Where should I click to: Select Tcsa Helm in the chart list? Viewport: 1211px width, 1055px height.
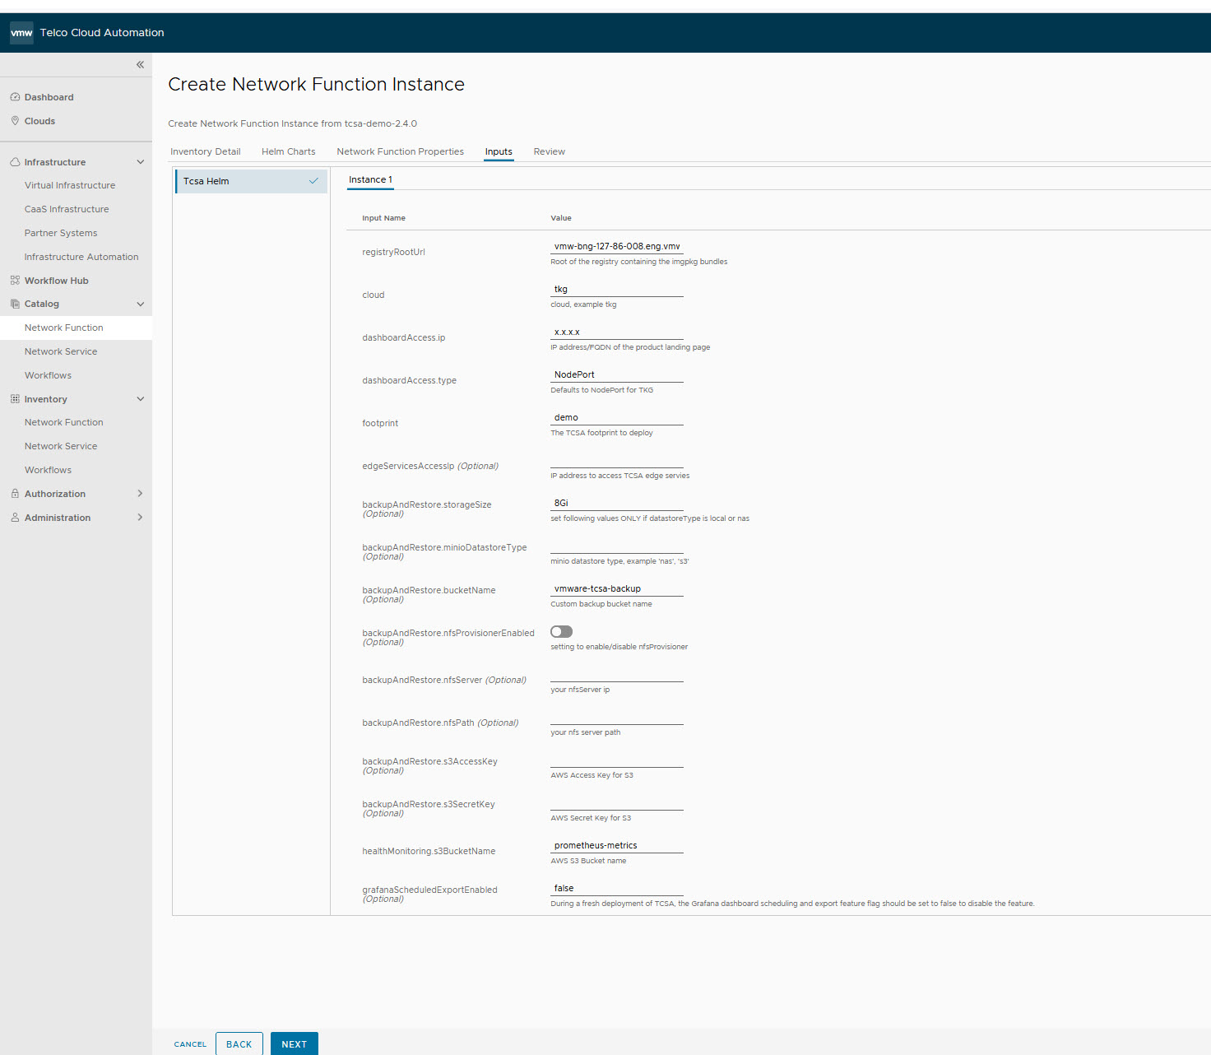[x=252, y=181]
